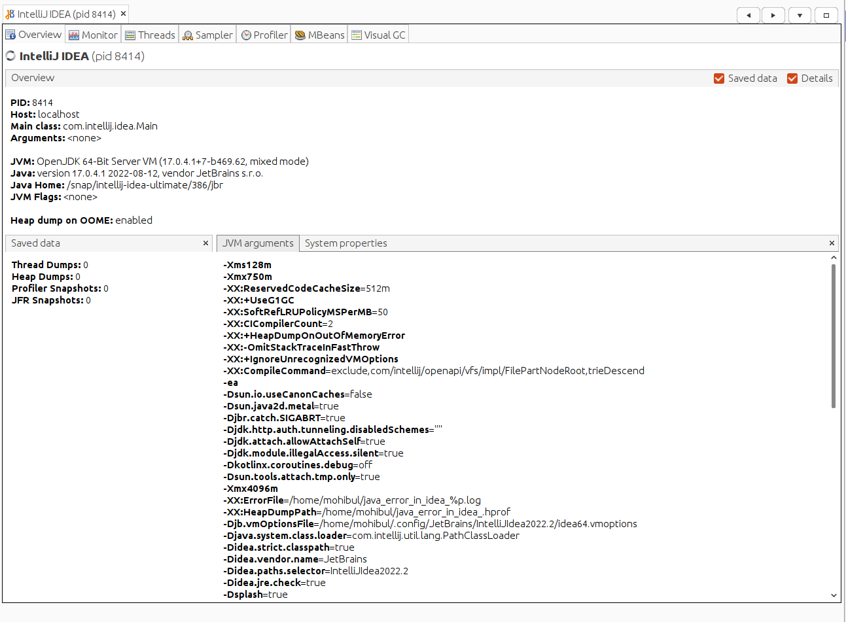Screen dimensions: 846x622
Task: Uncheck the Details checkbox
Action: (792, 78)
